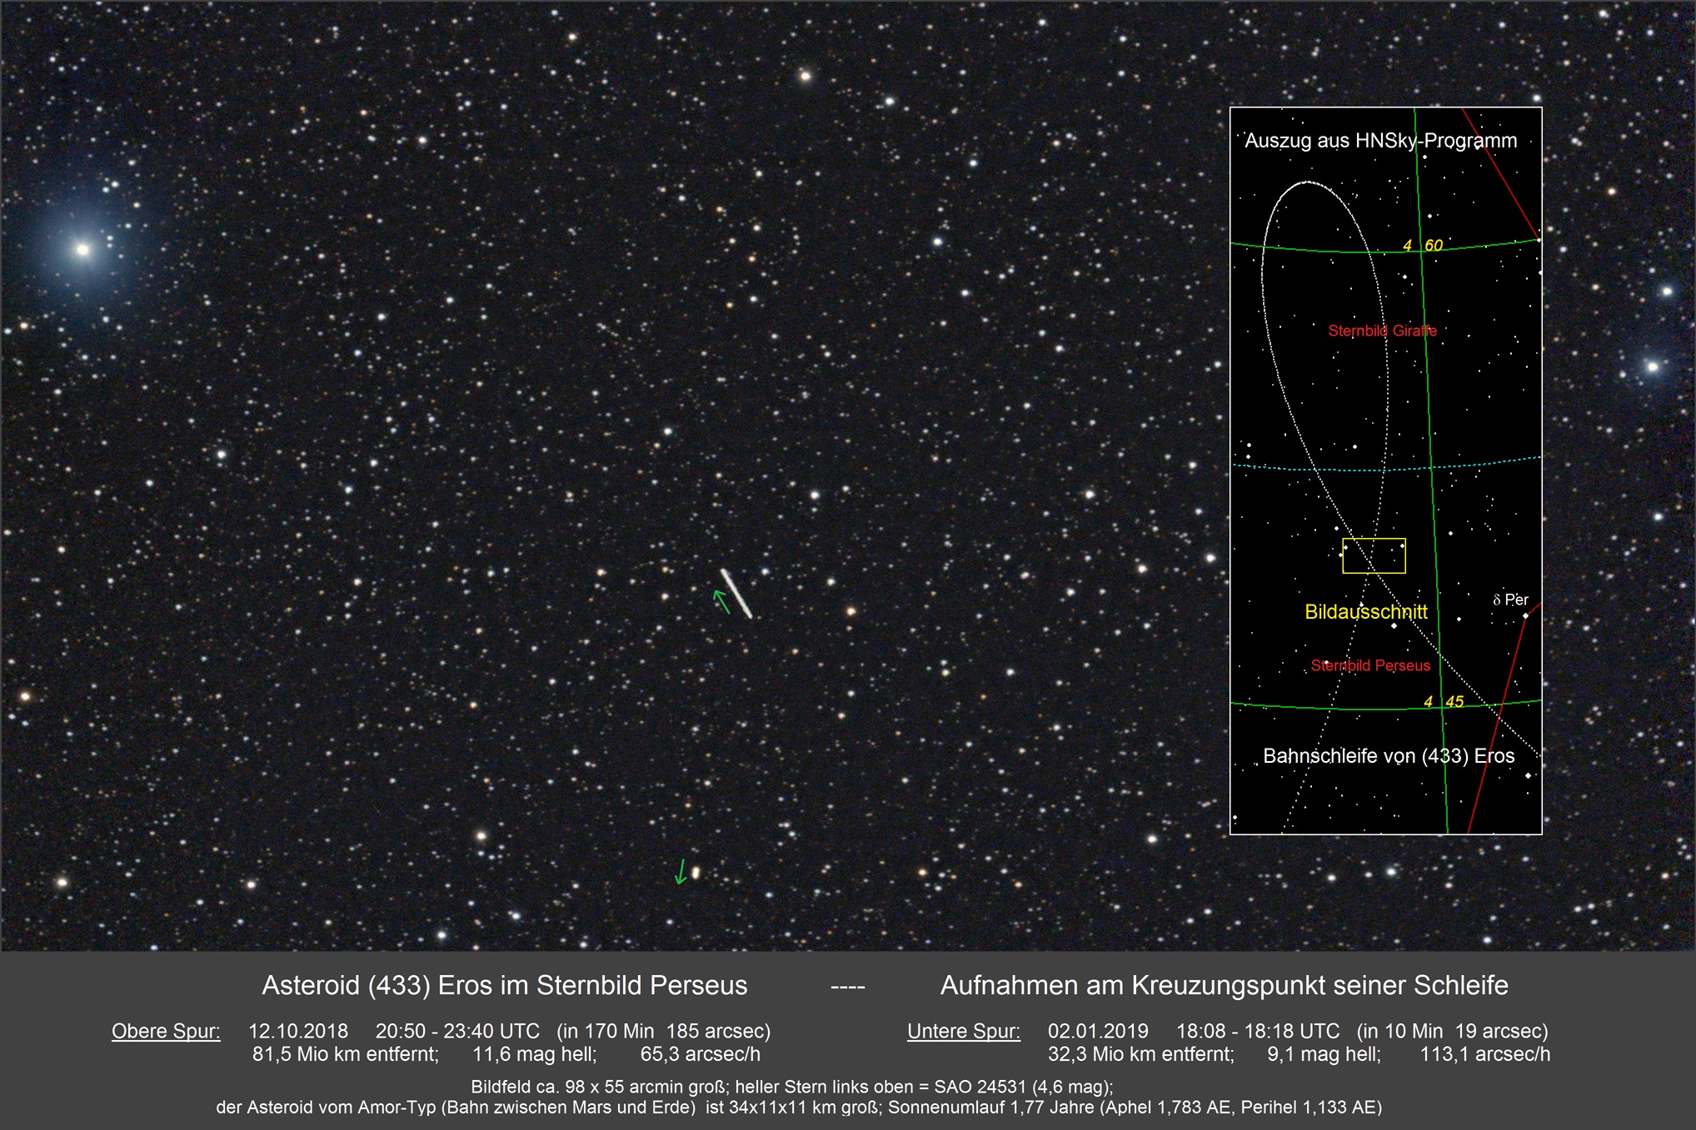The image size is (1696, 1130).
Task: Click the long white upper asteroid trail
Action: click(736, 593)
